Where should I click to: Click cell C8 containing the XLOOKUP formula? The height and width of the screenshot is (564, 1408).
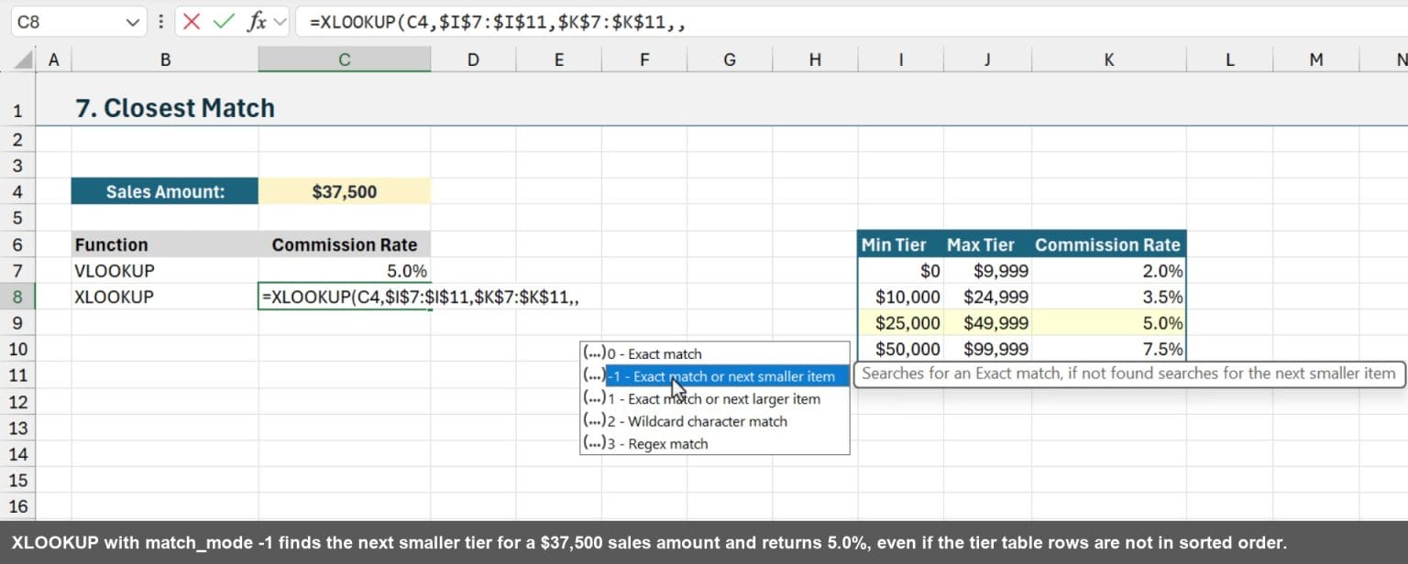pos(344,297)
